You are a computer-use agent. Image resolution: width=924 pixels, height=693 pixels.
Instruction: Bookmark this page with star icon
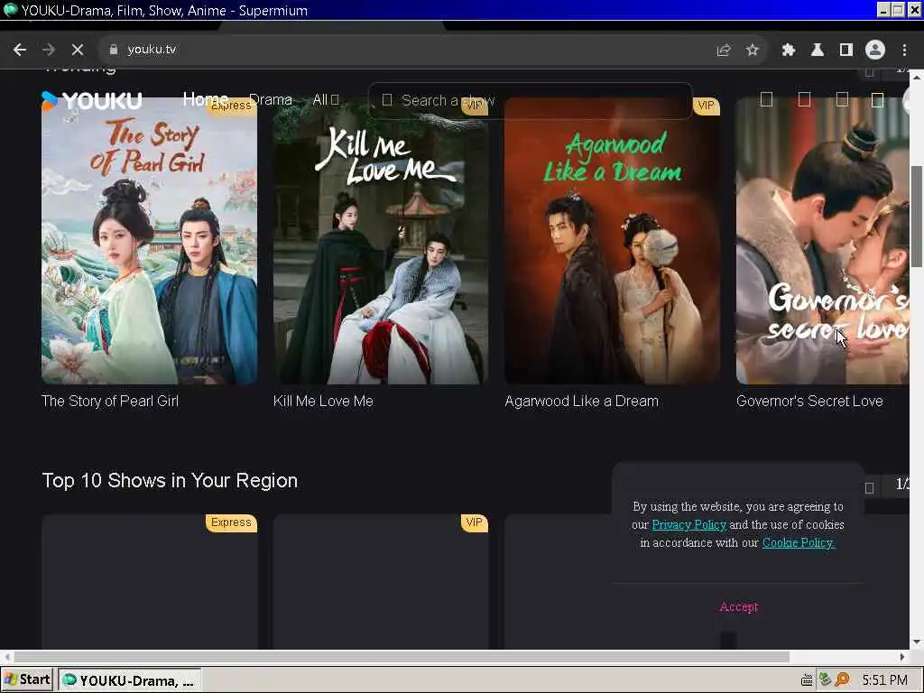[752, 51]
